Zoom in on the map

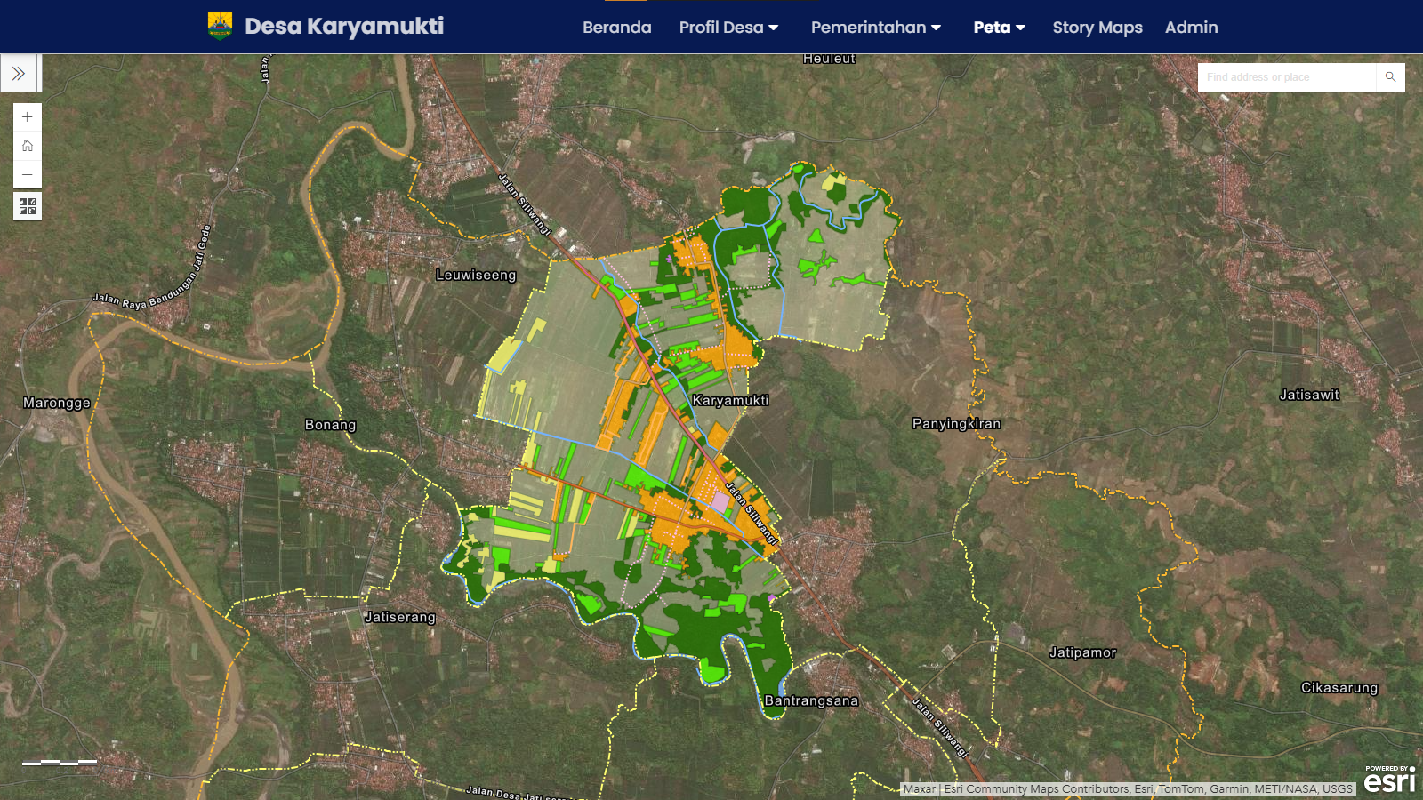28,117
